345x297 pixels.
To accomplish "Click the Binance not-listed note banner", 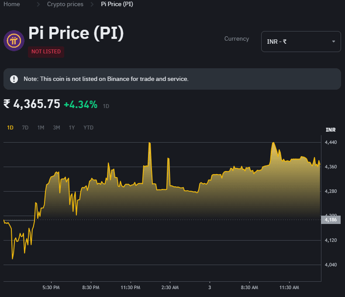I will (172, 79).
